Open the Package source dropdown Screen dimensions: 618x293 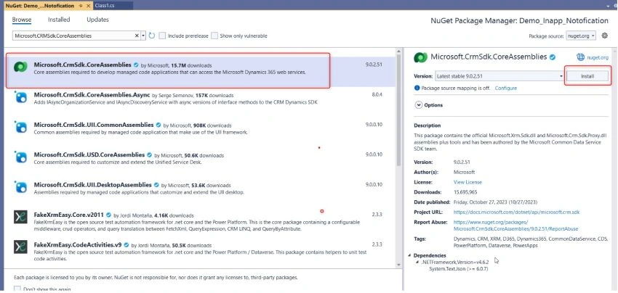click(x=581, y=36)
